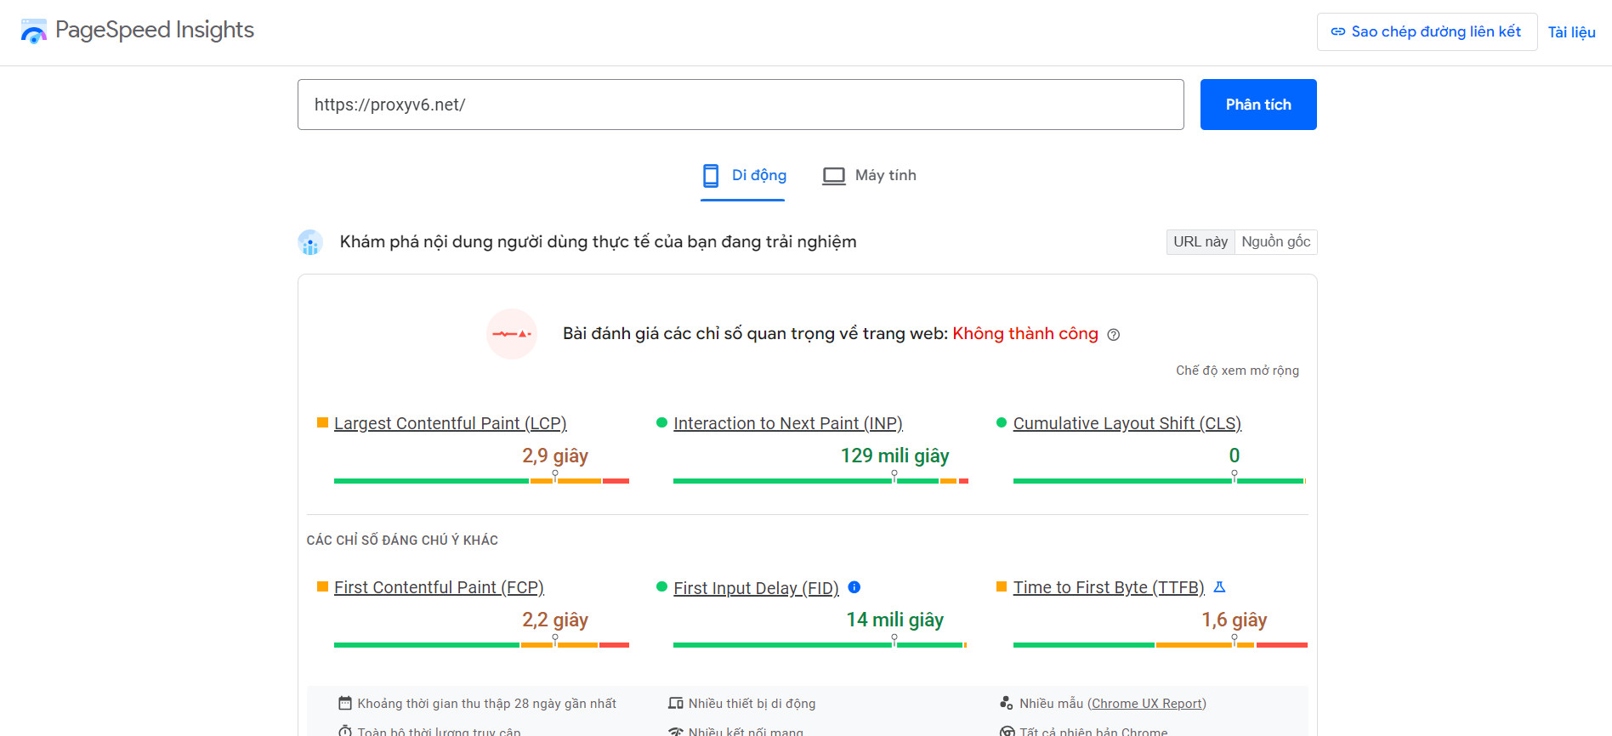Click the mobile phone icon on Di động tab
The image size is (1612, 736).
(x=711, y=175)
